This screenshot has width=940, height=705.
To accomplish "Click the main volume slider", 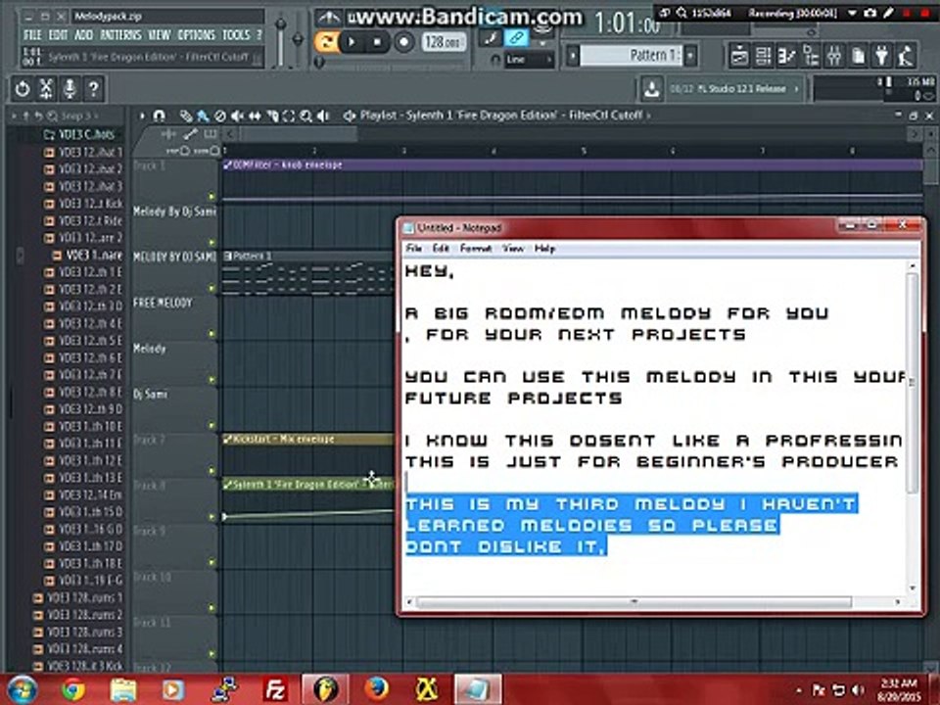I will pos(280,42).
